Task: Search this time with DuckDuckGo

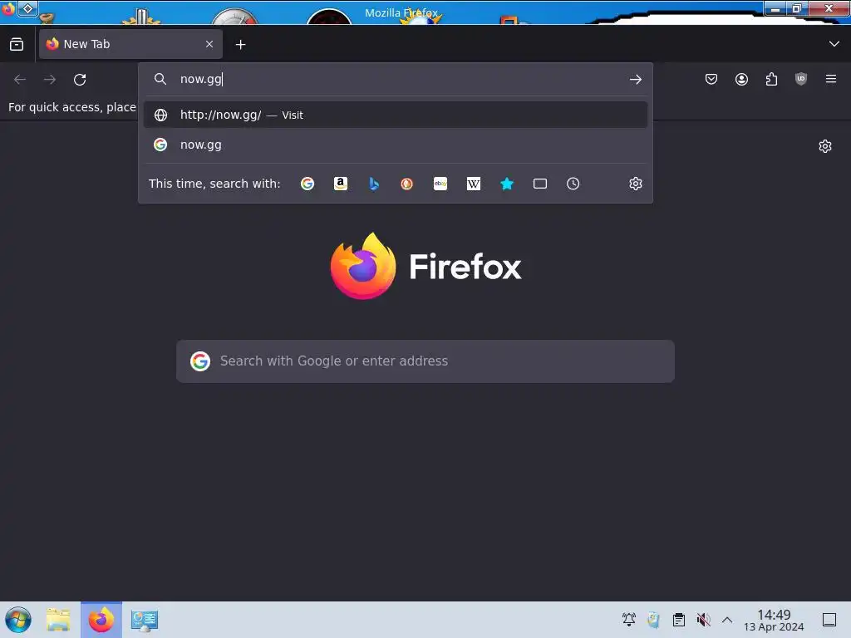Action: click(406, 184)
